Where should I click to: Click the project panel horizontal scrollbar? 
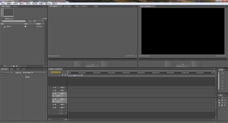(33, 66)
